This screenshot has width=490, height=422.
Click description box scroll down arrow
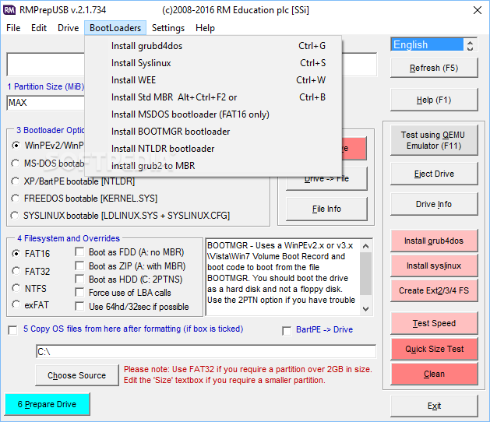(x=365, y=309)
